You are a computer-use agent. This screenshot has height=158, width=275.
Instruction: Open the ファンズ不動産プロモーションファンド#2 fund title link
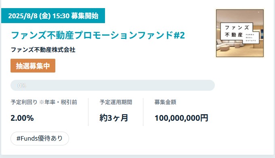98,35
